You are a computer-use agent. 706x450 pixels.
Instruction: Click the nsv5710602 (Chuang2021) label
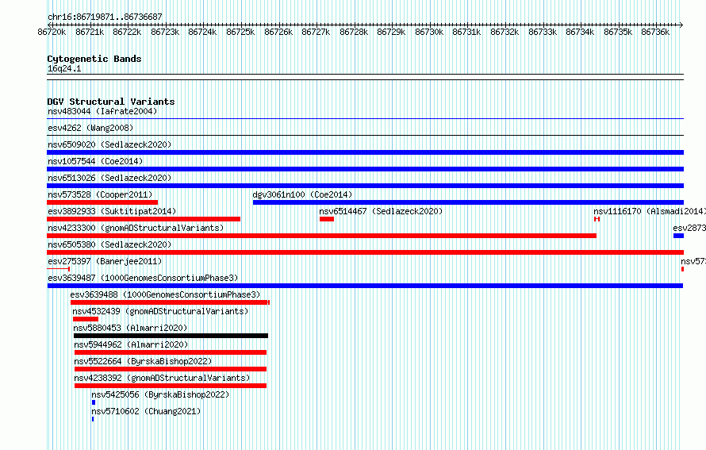tap(146, 411)
